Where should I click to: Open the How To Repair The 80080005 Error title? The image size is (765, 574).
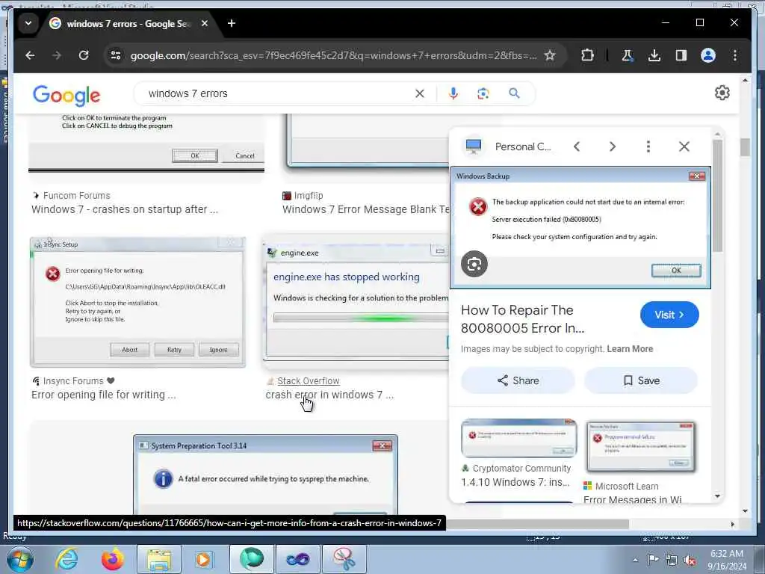[x=522, y=319]
